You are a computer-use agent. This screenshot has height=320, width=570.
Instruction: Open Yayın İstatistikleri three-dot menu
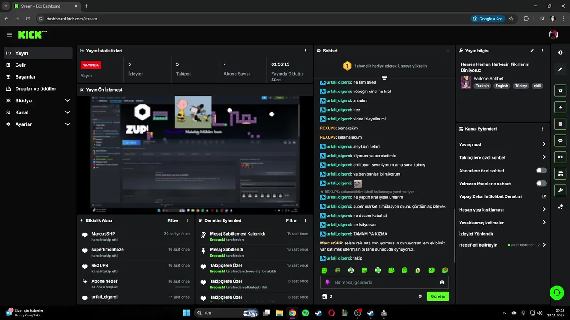[305, 51]
